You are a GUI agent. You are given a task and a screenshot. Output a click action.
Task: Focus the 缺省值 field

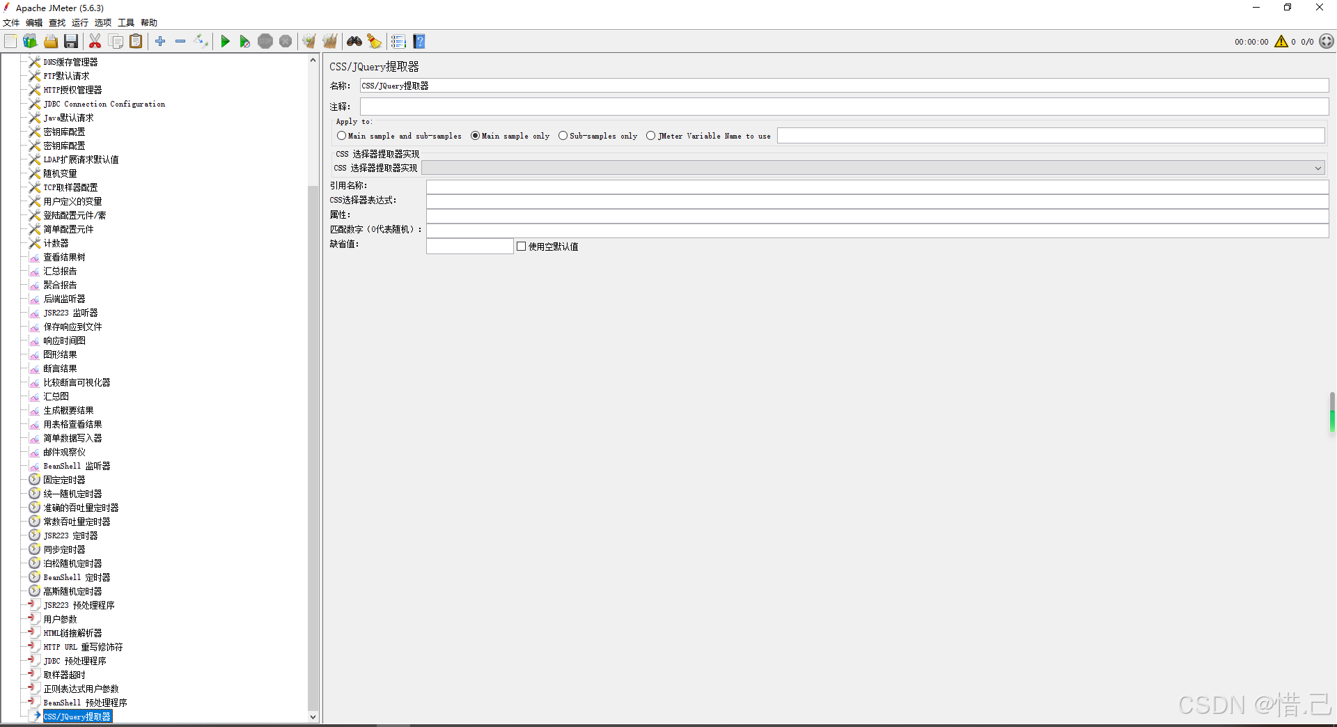469,246
